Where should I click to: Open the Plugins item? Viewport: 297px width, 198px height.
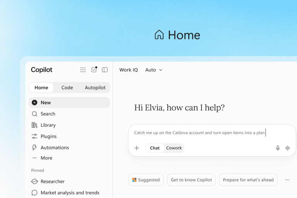tap(69, 136)
